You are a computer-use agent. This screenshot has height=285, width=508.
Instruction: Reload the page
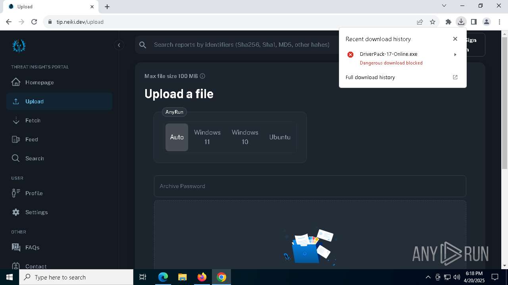34,22
